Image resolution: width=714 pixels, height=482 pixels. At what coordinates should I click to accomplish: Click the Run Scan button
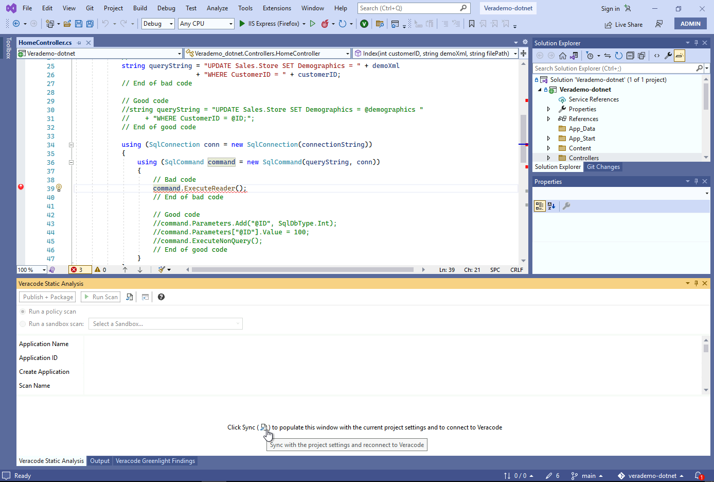[x=101, y=297]
